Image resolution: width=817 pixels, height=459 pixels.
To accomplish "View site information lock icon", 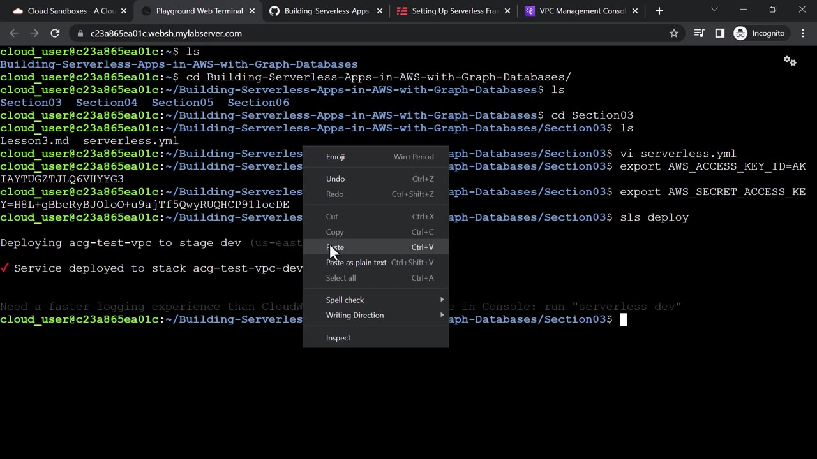I will tap(80, 33).
